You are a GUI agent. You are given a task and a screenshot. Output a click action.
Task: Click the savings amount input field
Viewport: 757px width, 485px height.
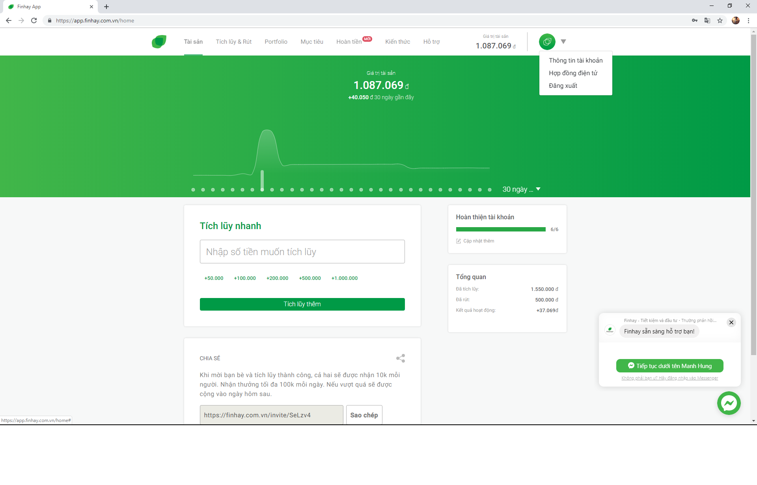point(302,252)
